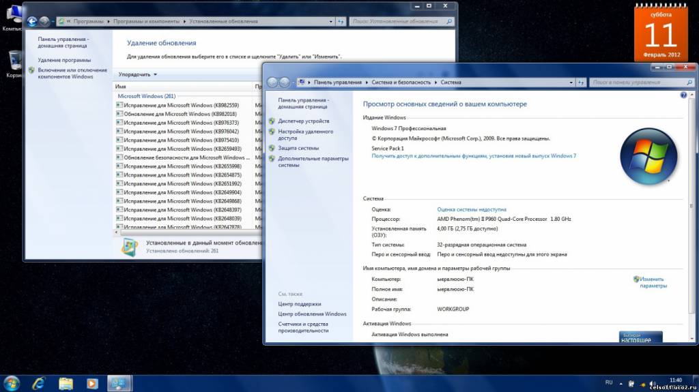699x392 pixels.
Task: Refresh the Installed Updates window
Action: [341, 21]
